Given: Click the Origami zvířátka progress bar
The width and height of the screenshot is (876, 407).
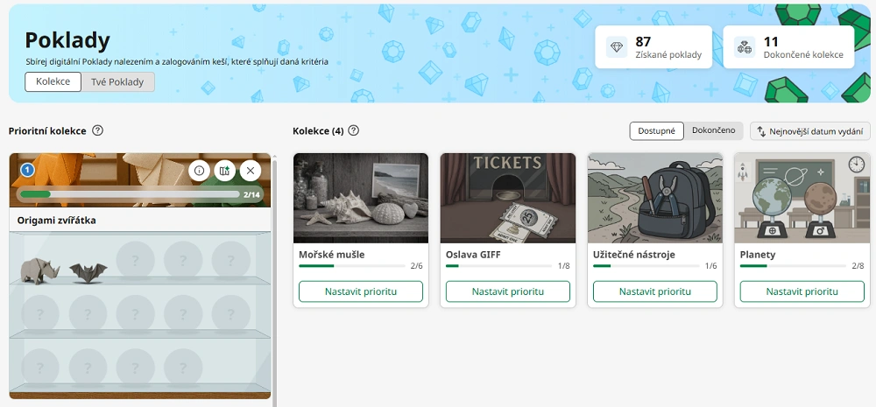Looking at the screenshot, I should click(129, 194).
